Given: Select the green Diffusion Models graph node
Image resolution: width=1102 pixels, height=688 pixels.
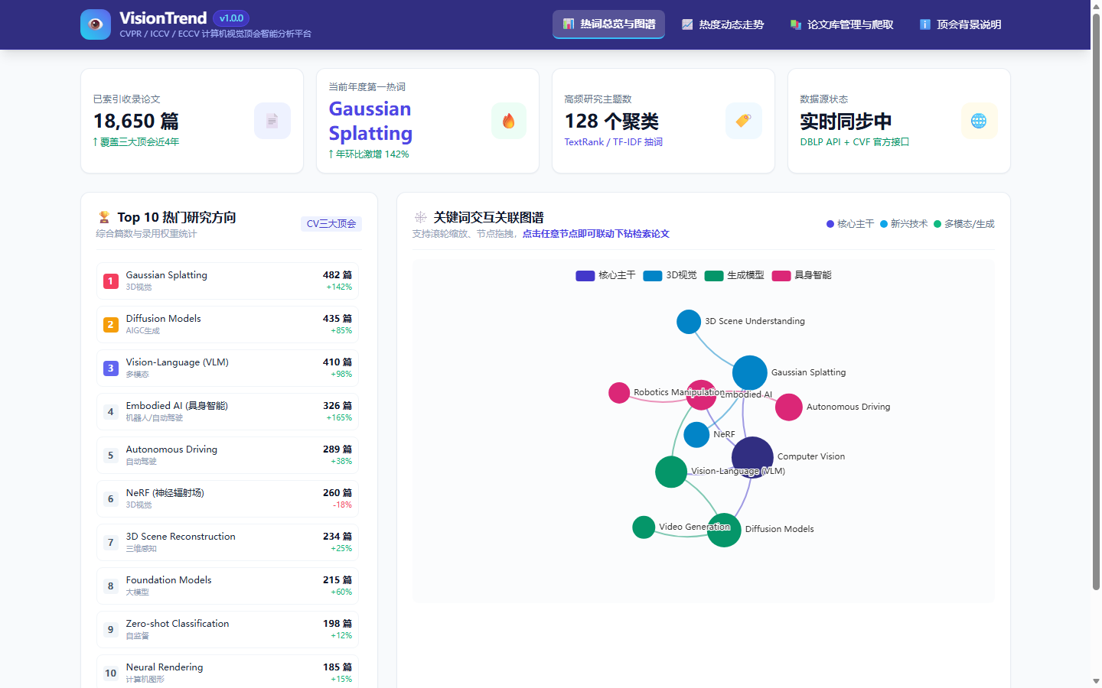Looking at the screenshot, I should click(x=724, y=530).
